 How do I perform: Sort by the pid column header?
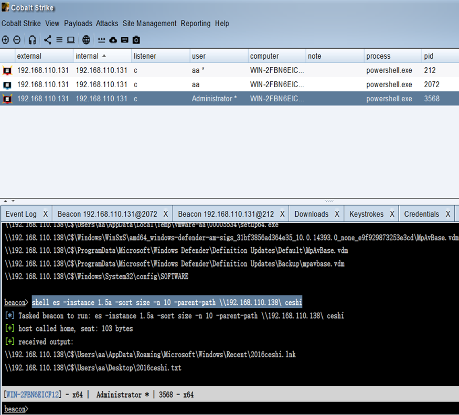pyautogui.click(x=441, y=56)
